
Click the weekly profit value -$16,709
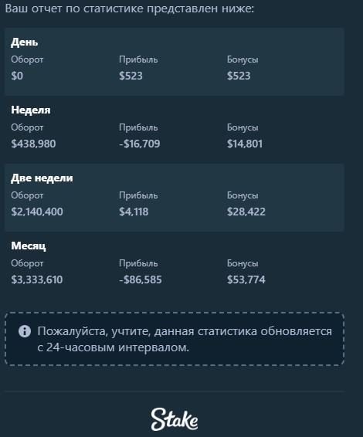click(x=140, y=144)
